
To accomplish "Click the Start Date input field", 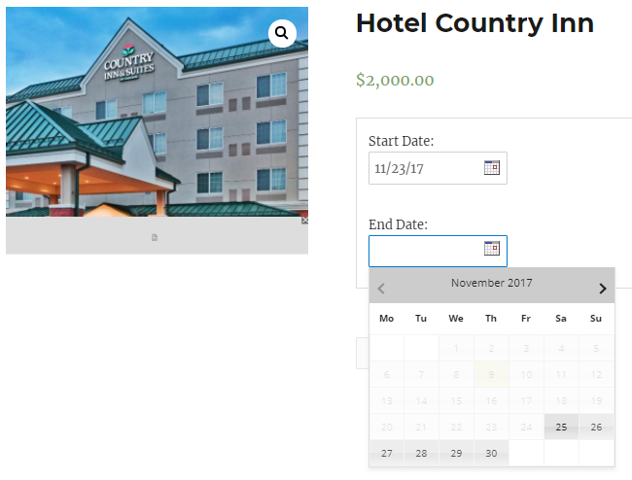I will [x=425, y=168].
